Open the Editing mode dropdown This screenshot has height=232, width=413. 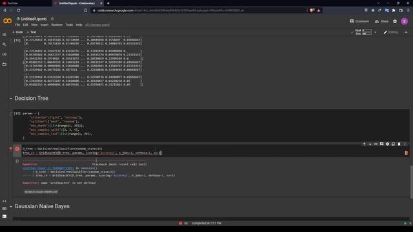(390, 32)
